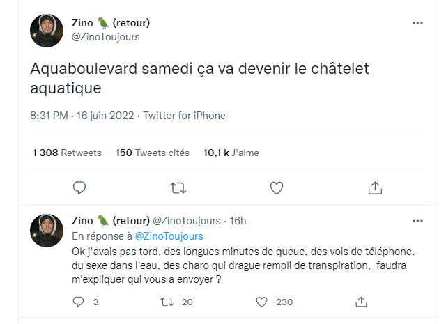
Task: View the 150 Tweets cités list
Action: (152, 153)
